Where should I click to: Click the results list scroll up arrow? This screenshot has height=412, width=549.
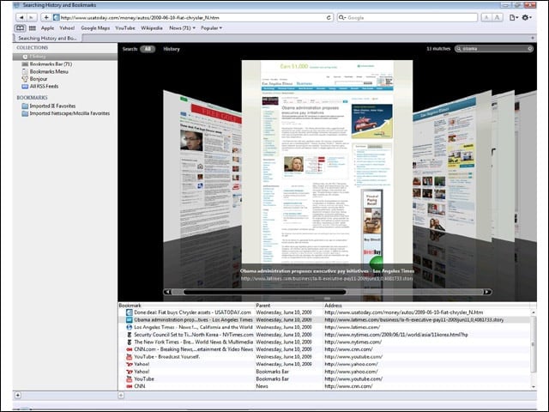click(534, 312)
